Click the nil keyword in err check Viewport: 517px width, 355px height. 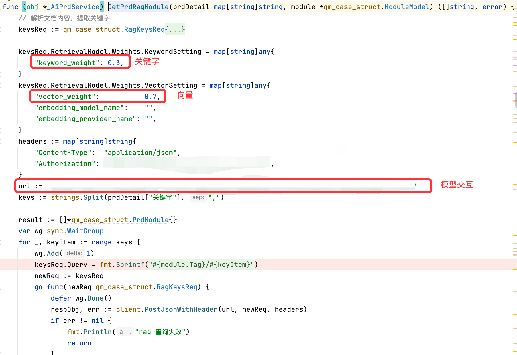click(x=98, y=321)
